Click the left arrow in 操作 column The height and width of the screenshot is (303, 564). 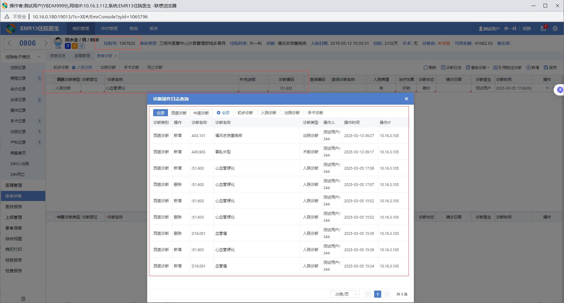tap(547, 88)
